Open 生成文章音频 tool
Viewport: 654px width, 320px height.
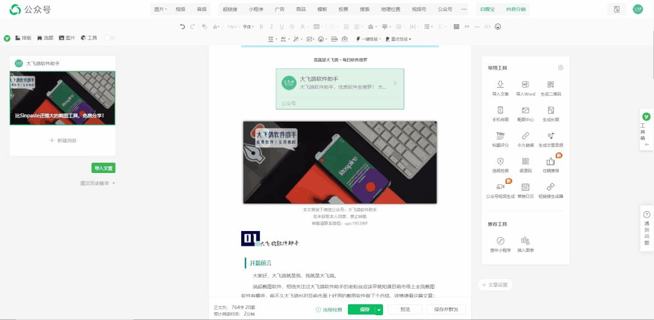coord(550,140)
